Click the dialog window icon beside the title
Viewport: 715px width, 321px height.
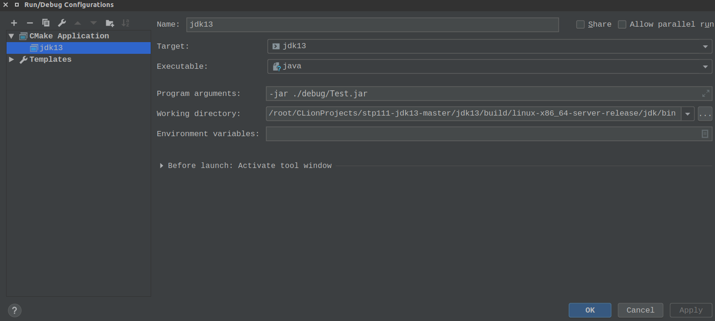[17, 5]
